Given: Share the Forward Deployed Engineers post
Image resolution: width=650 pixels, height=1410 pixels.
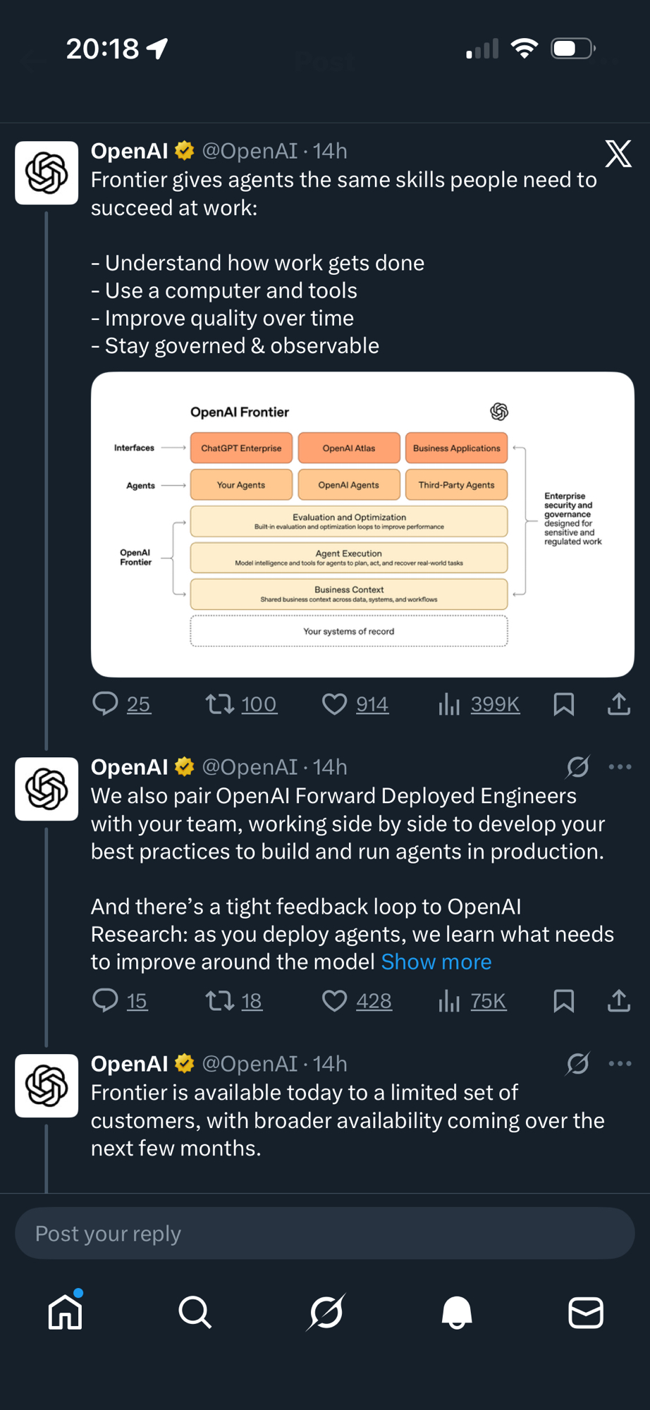Looking at the screenshot, I should point(618,1000).
